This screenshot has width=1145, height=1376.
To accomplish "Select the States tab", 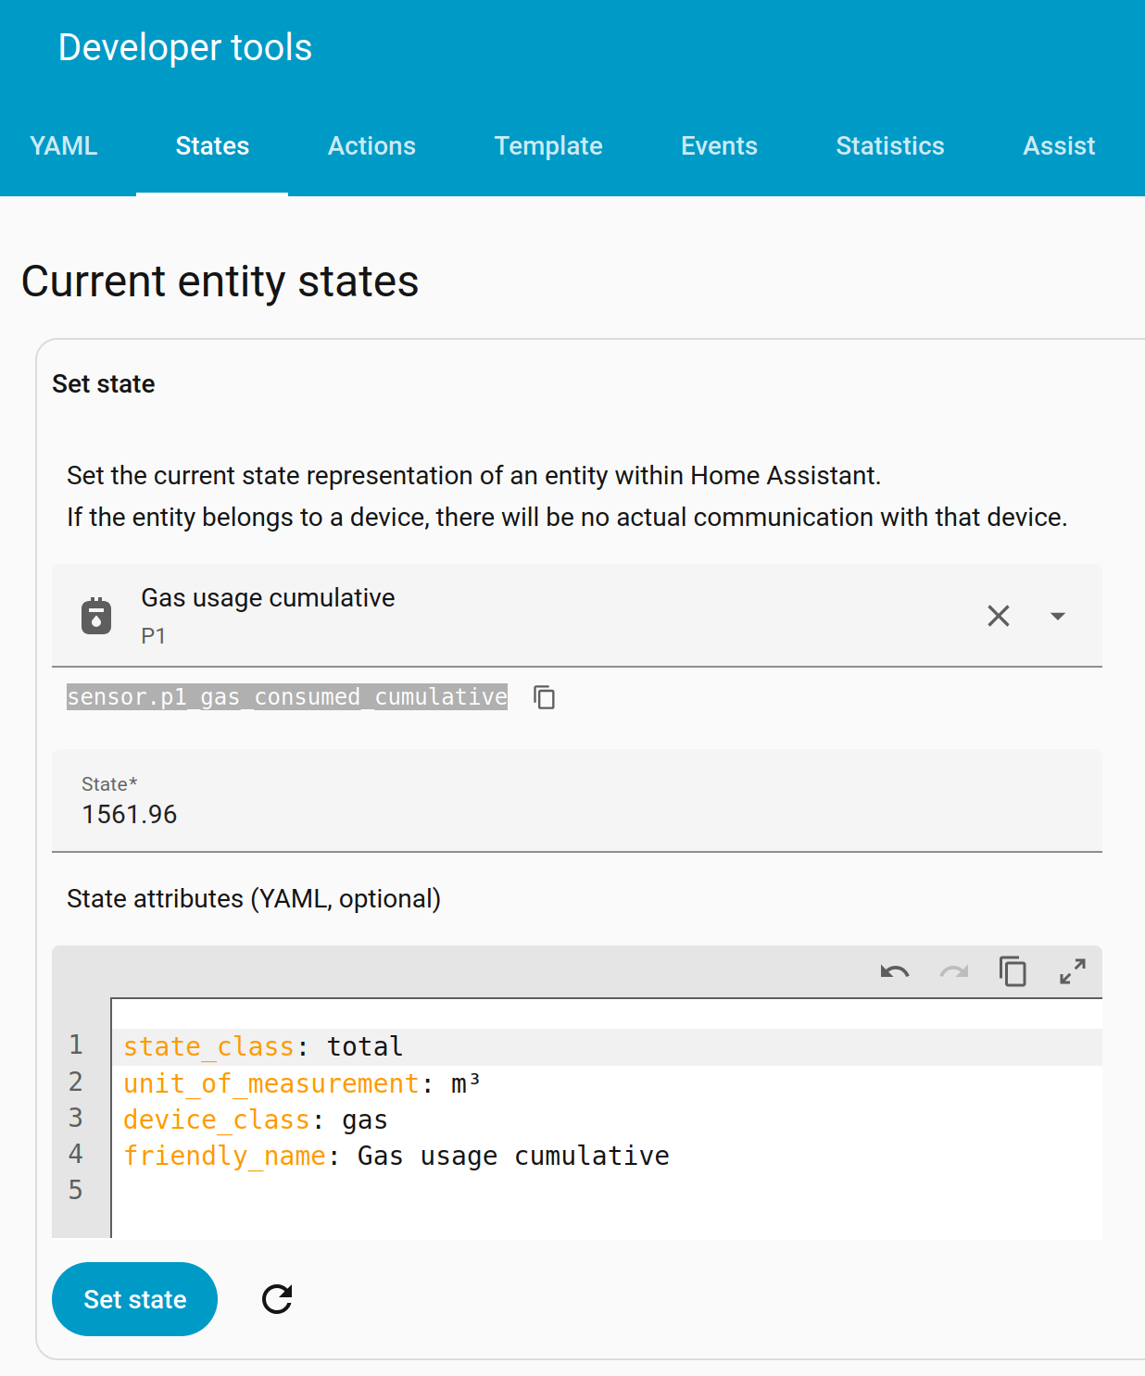I will click(x=212, y=146).
